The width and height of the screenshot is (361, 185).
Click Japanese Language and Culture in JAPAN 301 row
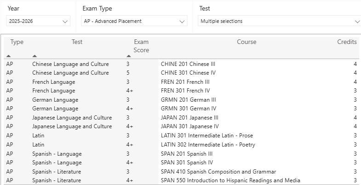[72, 126]
